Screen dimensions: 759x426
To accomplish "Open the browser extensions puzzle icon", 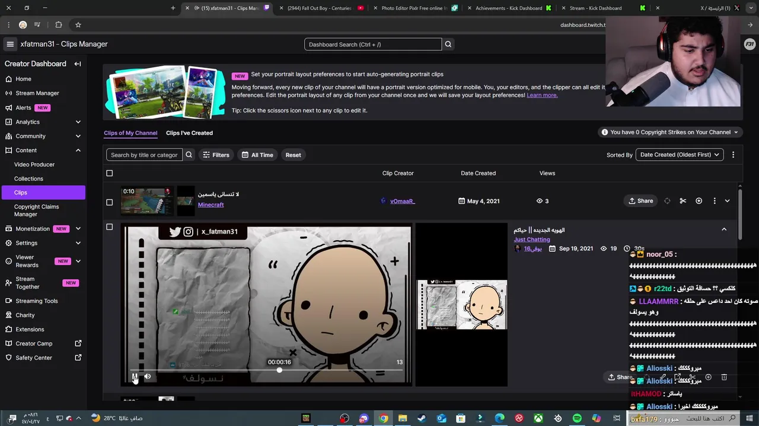I will (x=58, y=25).
